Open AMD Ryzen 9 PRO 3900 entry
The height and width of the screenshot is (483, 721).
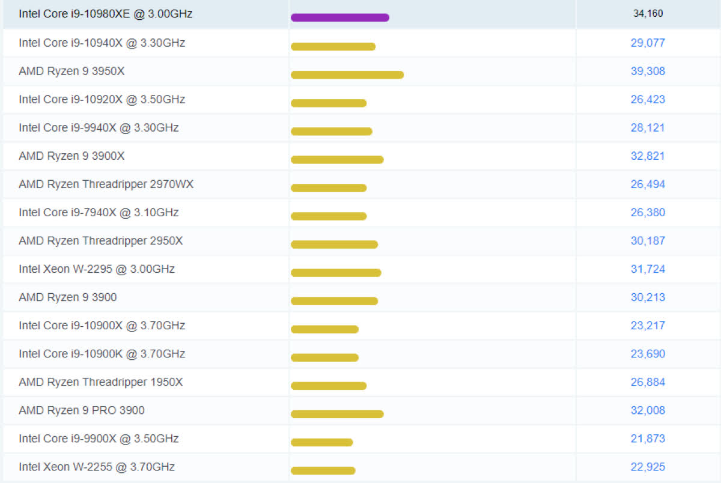pos(81,410)
